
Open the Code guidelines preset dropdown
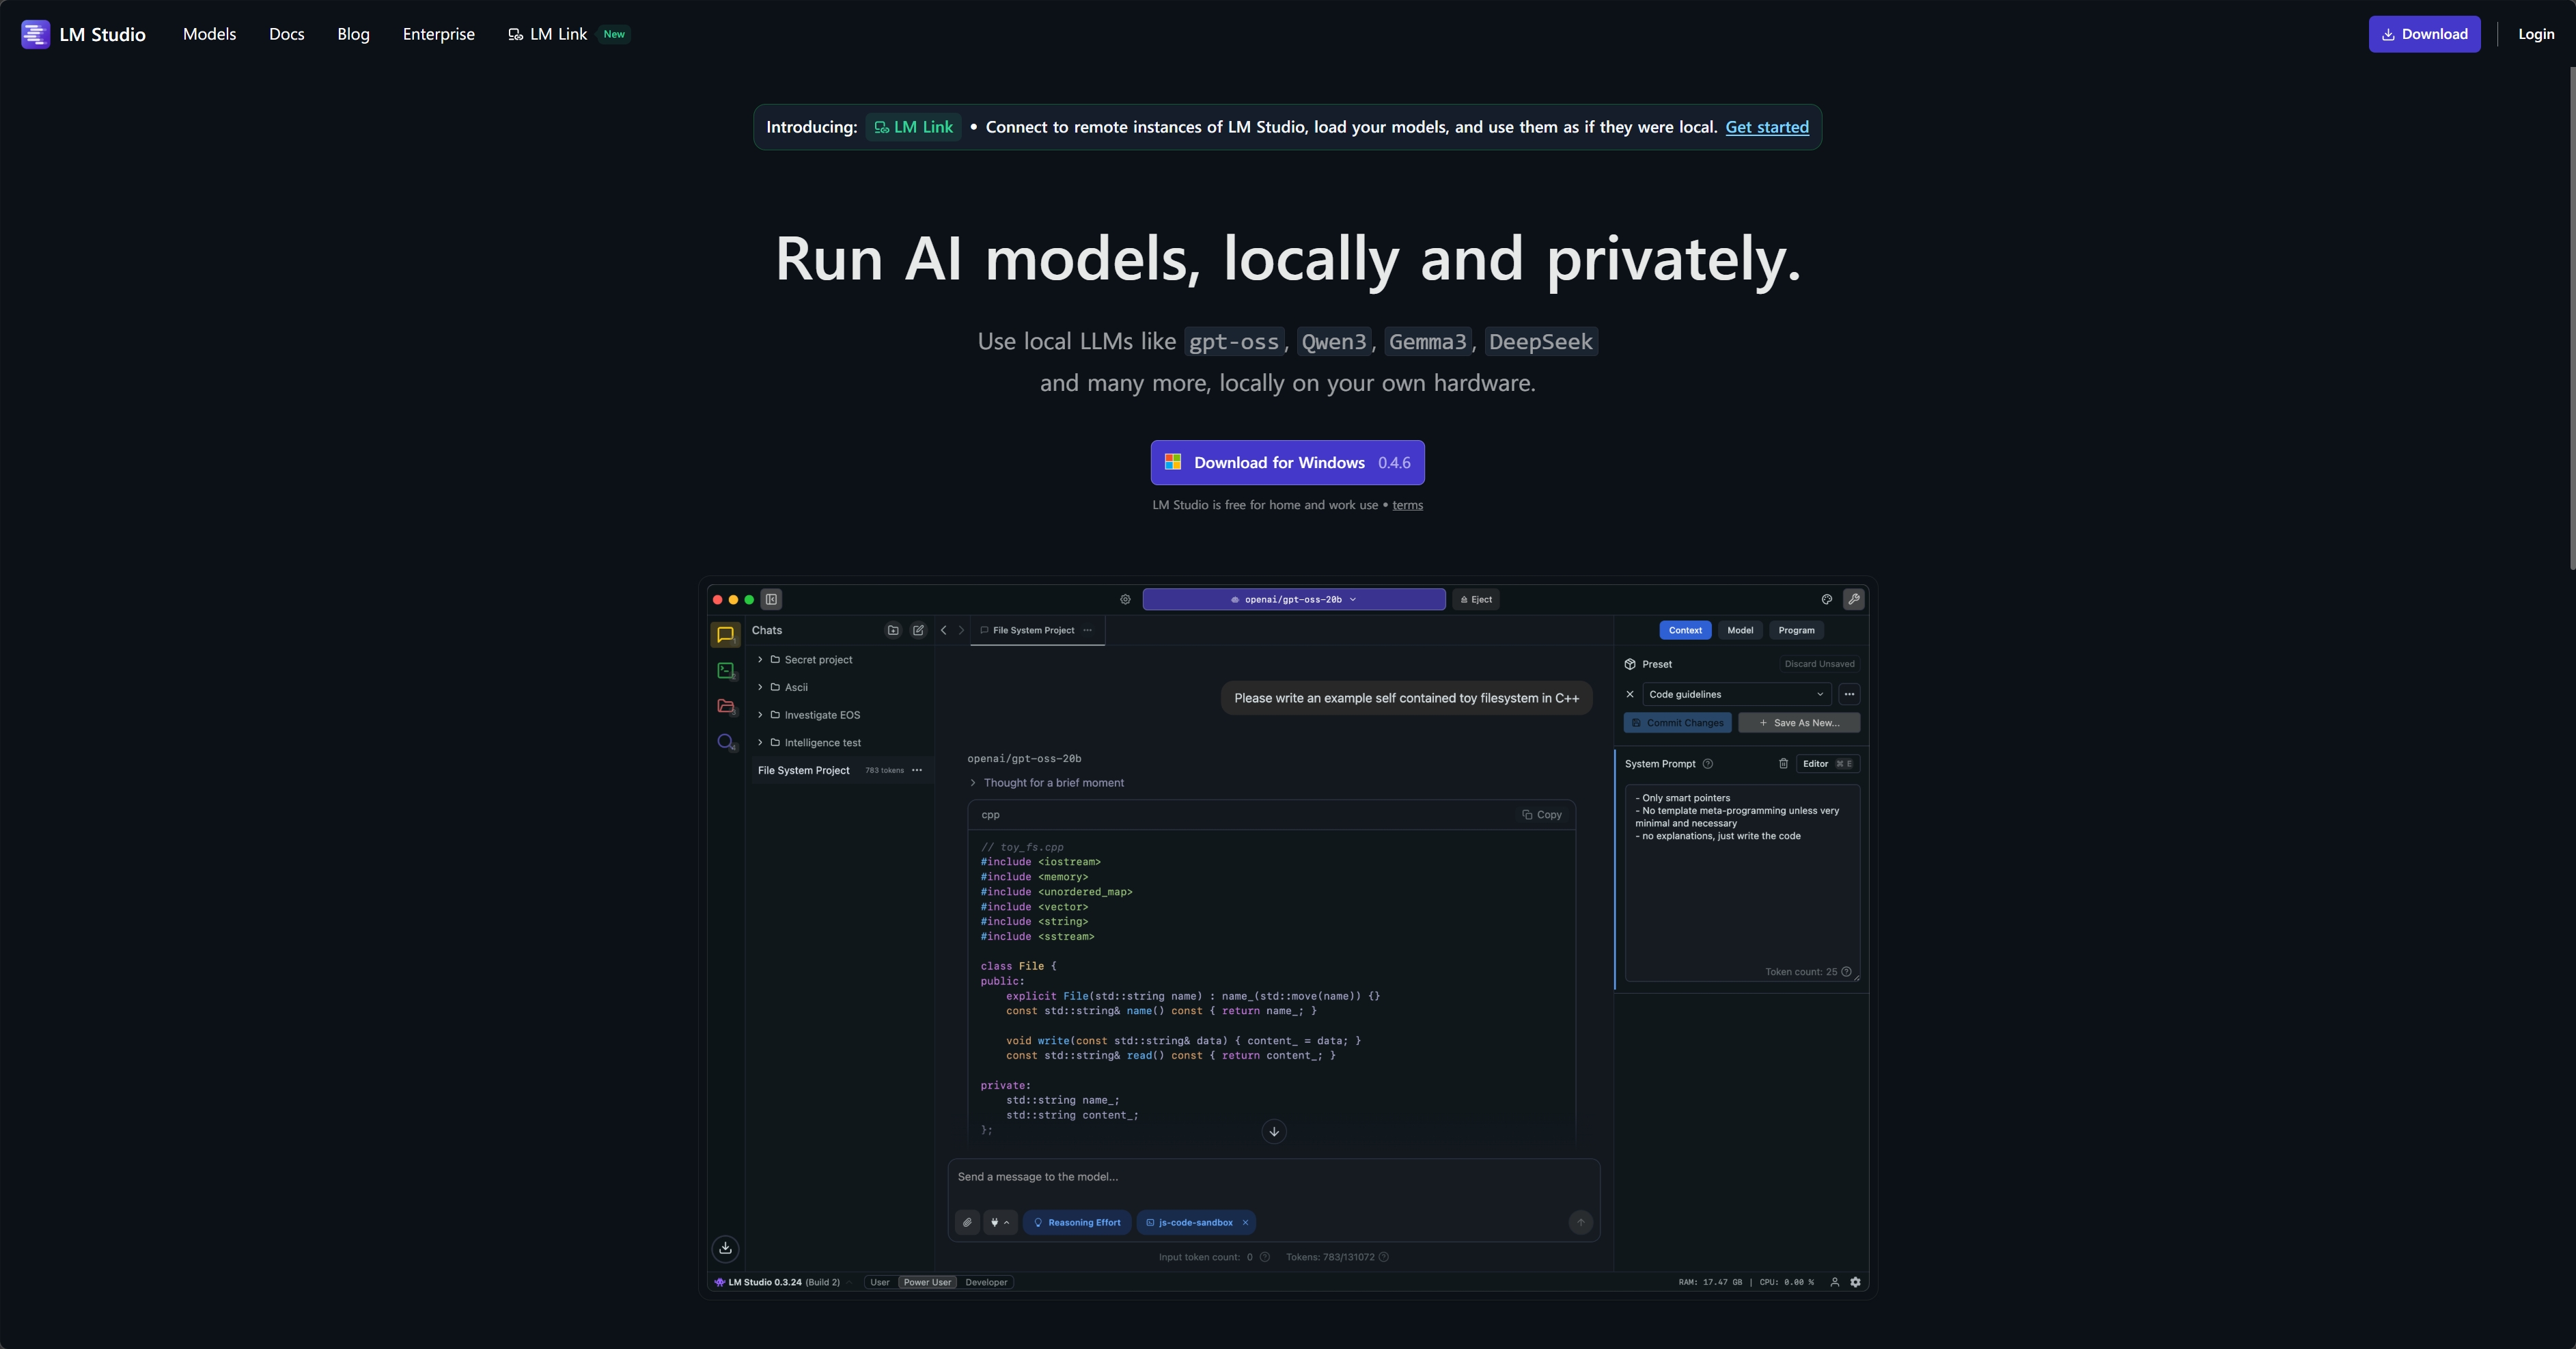pyautogui.click(x=1735, y=694)
